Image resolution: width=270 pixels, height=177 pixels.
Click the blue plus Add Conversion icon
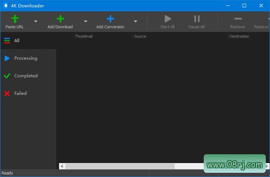(110, 19)
